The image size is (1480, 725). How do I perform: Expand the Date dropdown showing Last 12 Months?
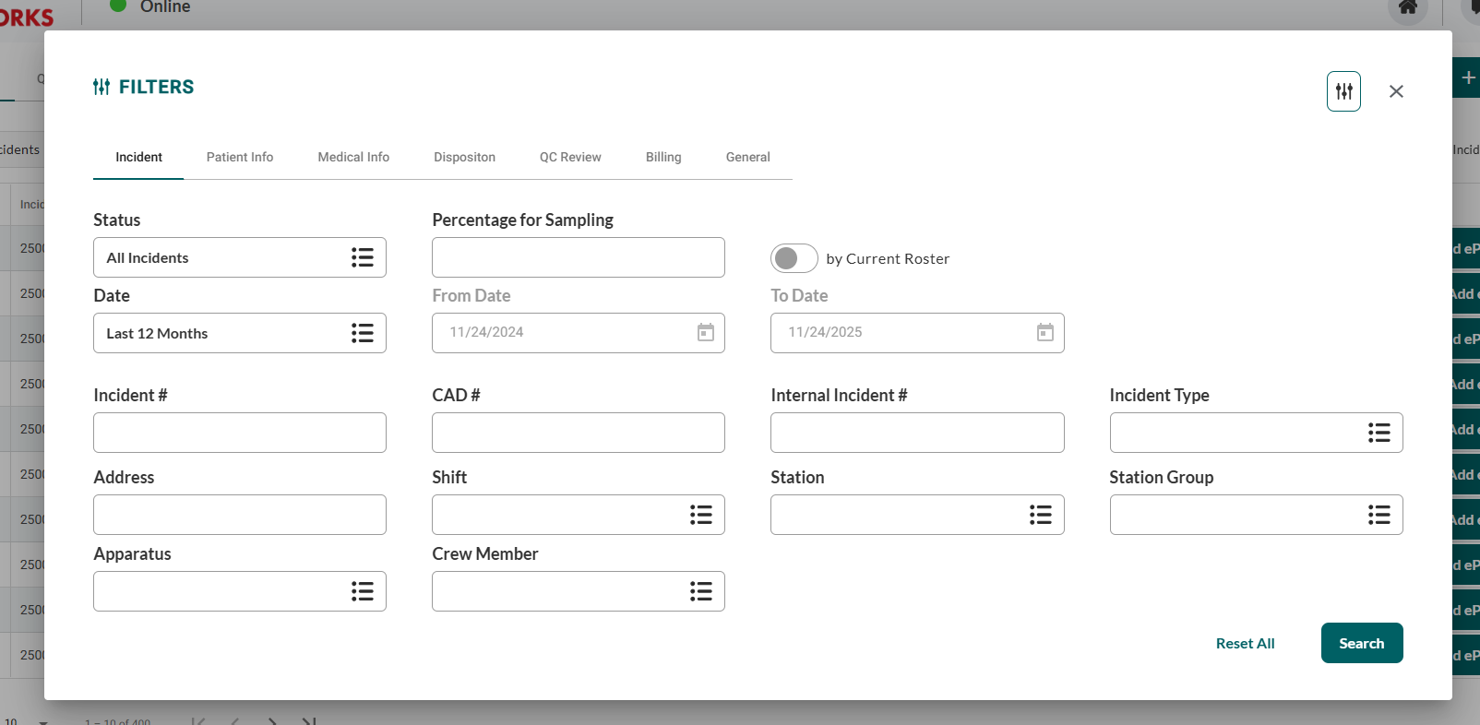239,333
